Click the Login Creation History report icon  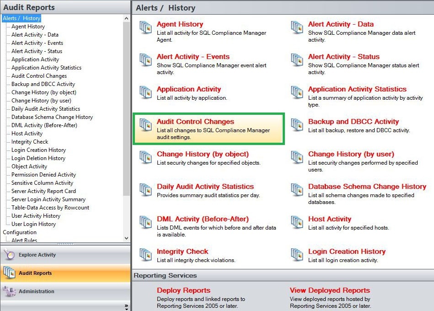[297, 255]
